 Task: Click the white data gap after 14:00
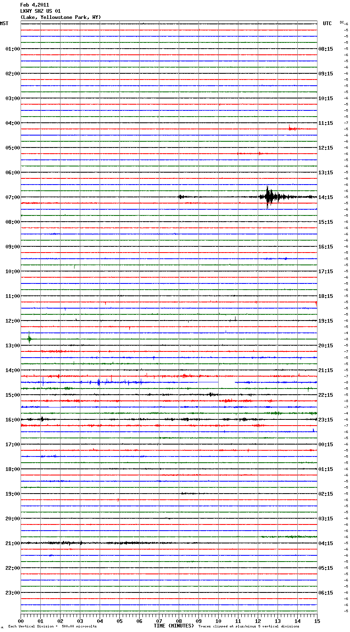pos(226,383)
